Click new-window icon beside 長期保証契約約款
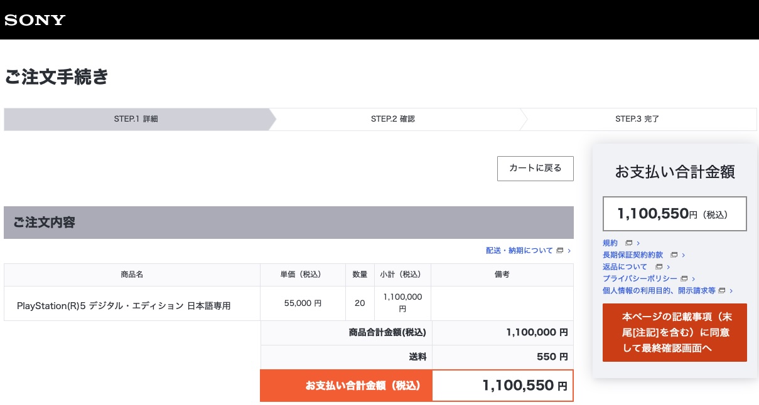 click(674, 255)
